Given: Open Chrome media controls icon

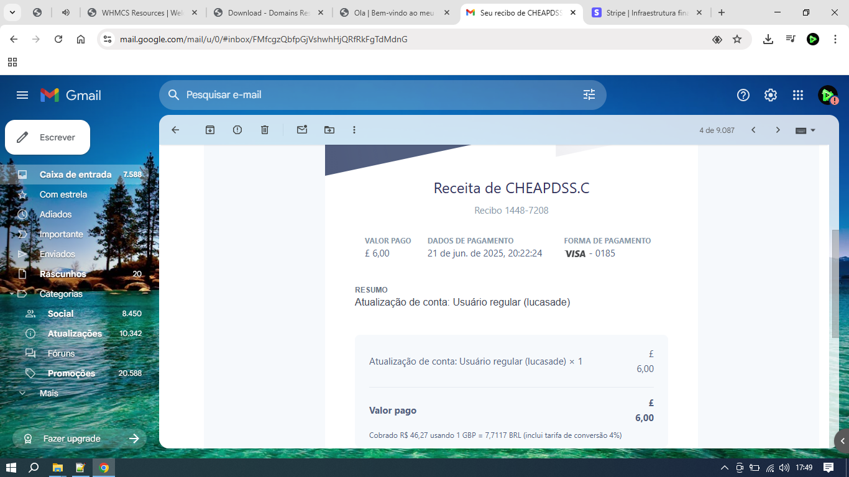Looking at the screenshot, I should click(x=791, y=39).
